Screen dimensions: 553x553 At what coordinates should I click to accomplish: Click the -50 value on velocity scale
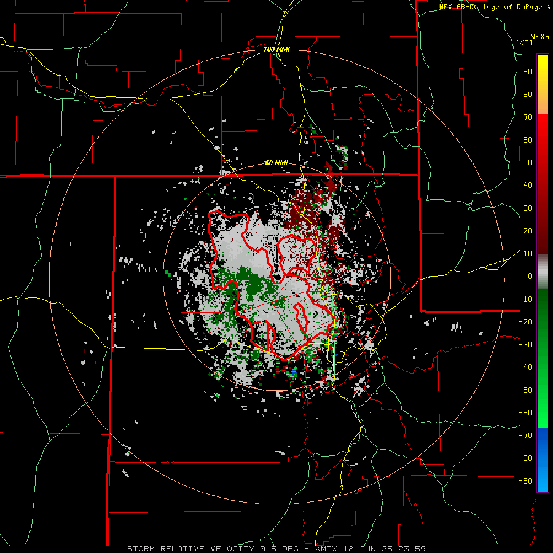pyautogui.click(x=525, y=390)
